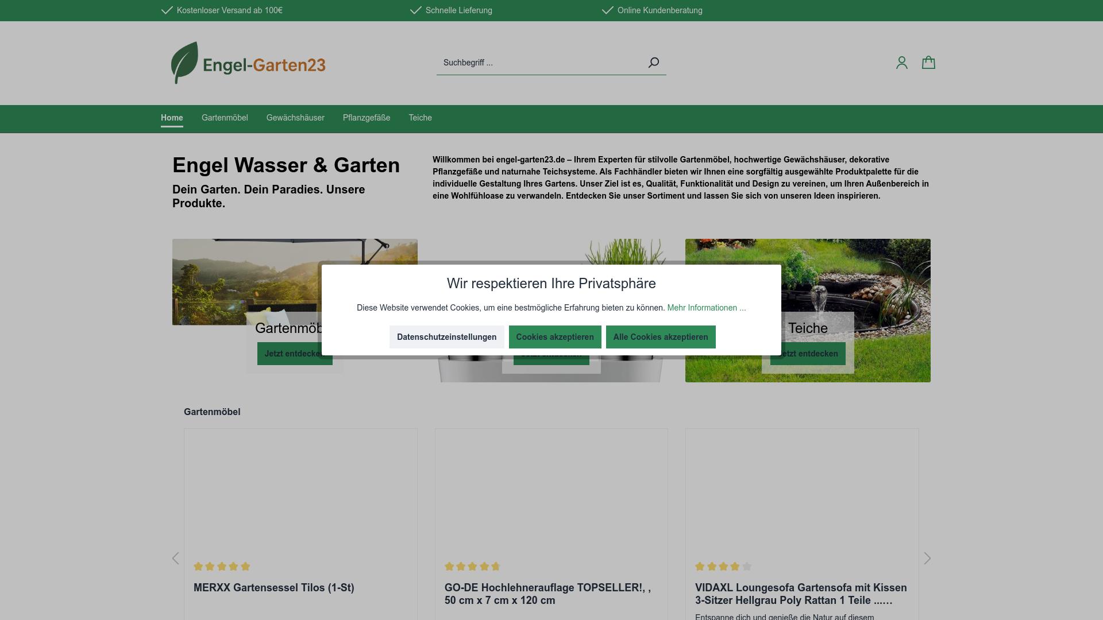Click previous arrow of product carousel
The height and width of the screenshot is (620, 1103).
tap(176, 559)
